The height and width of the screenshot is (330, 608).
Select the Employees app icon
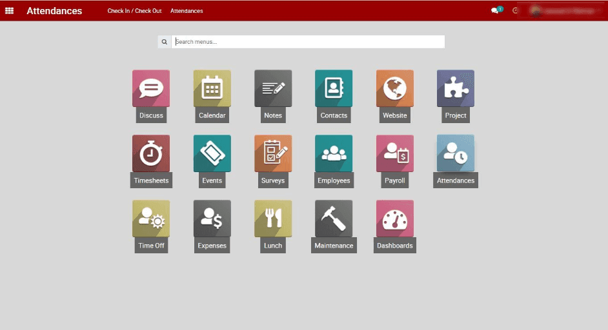[x=334, y=153]
